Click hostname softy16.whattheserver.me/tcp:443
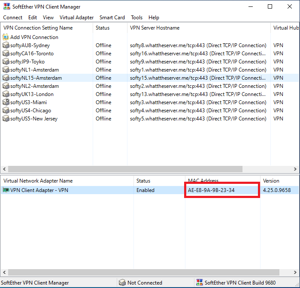The image size is (300, 288). click(198, 54)
